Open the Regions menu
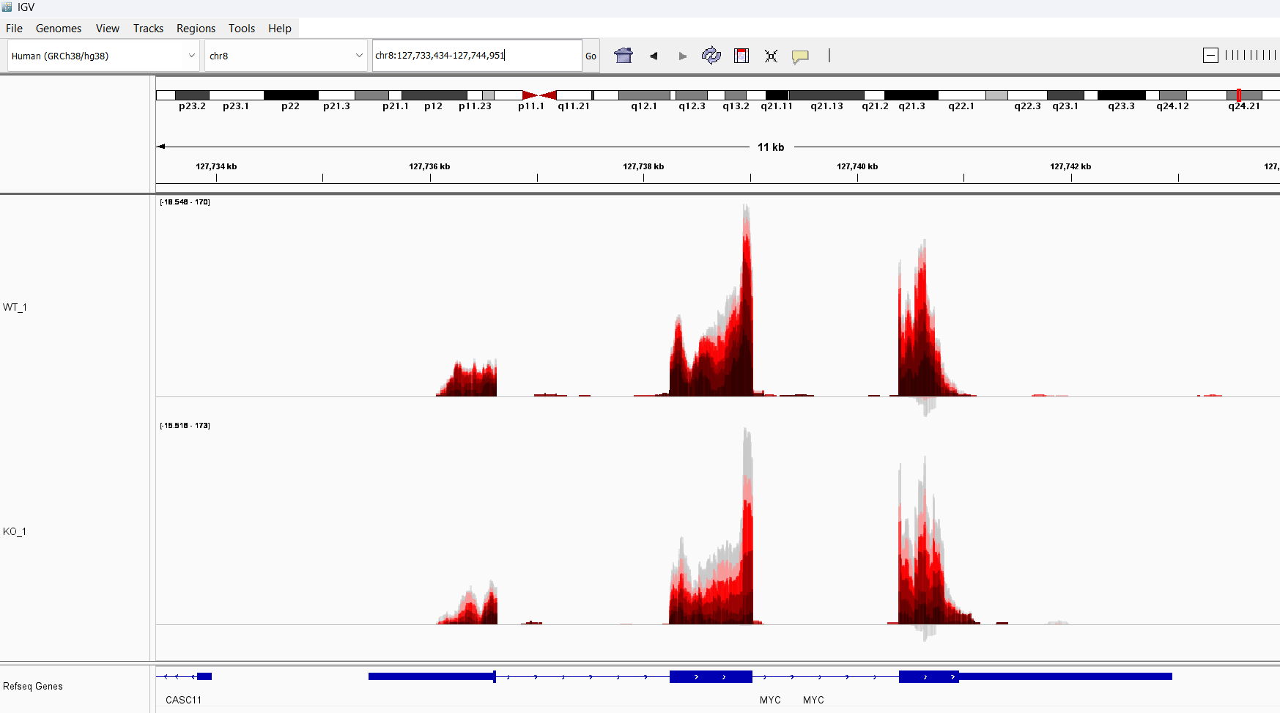This screenshot has height=713, width=1280. click(196, 29)
